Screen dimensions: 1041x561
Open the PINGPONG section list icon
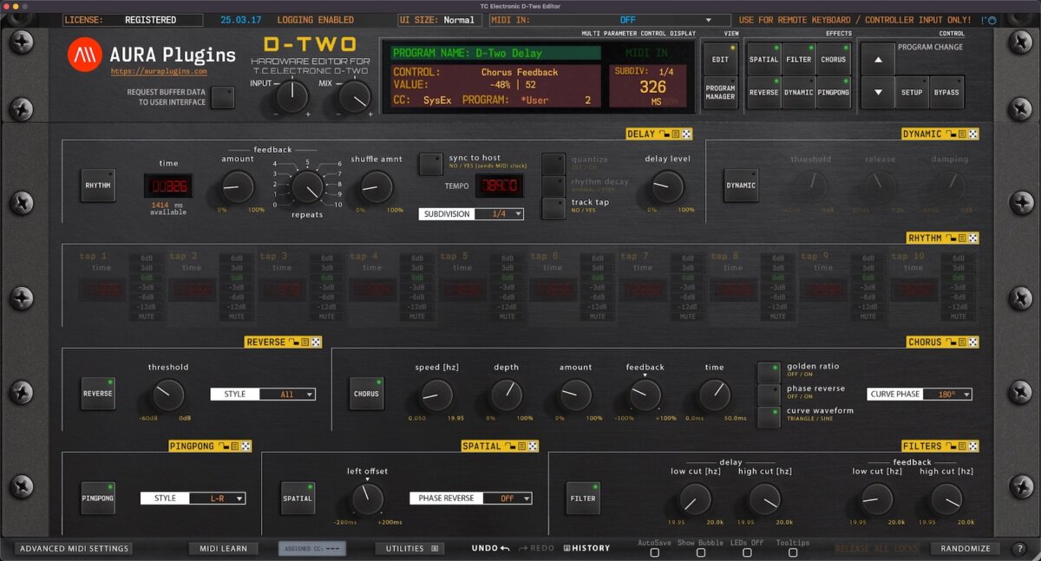pos(236,447)
